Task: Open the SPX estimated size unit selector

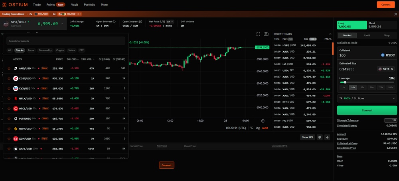Action: click(385, 69)
